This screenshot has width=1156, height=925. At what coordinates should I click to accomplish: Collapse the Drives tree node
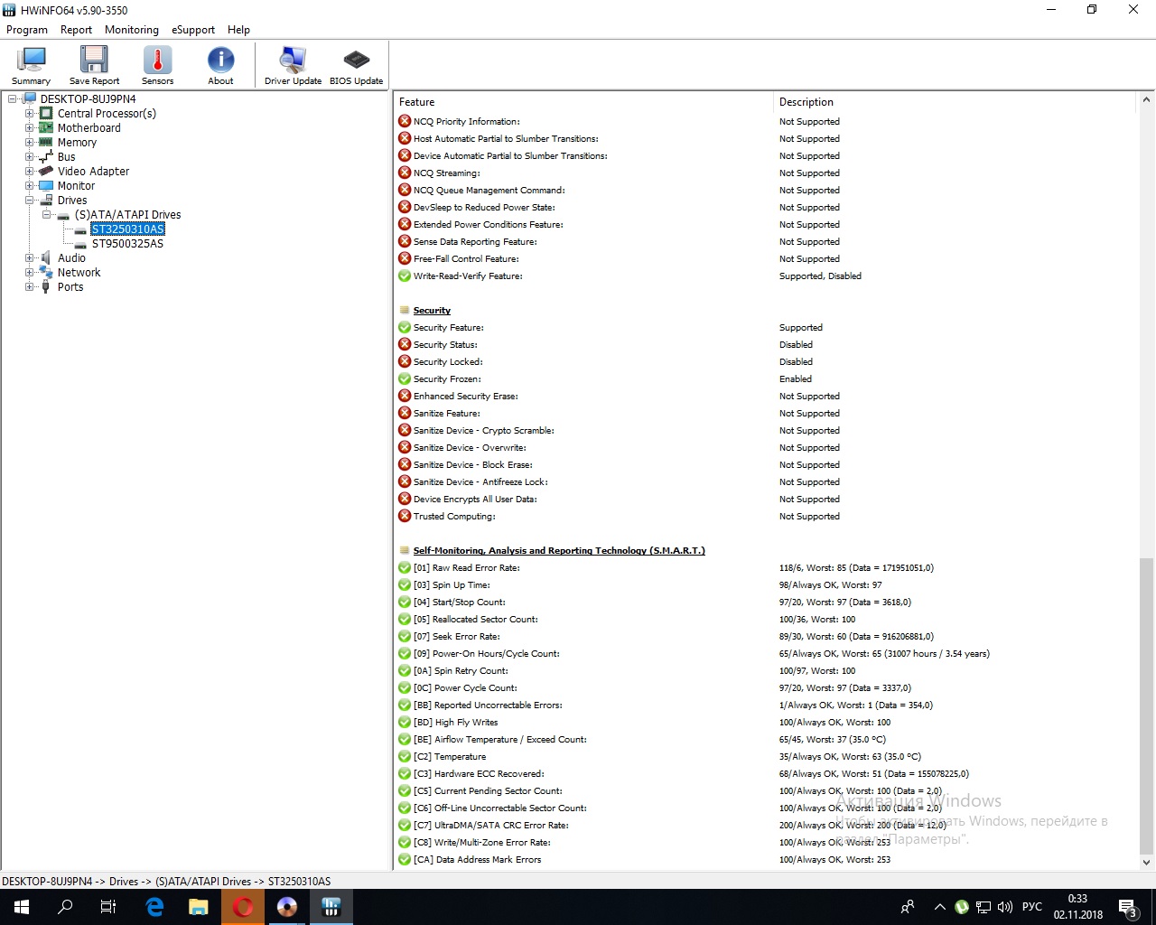coord(30,201)
